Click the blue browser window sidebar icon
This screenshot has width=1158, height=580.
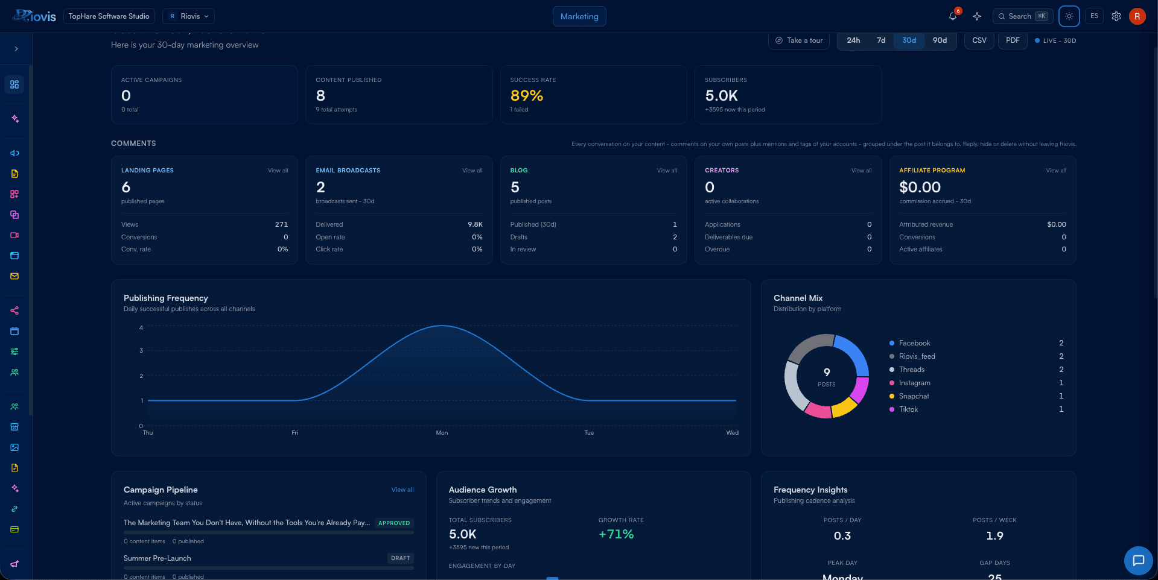(x=14, y=256)
